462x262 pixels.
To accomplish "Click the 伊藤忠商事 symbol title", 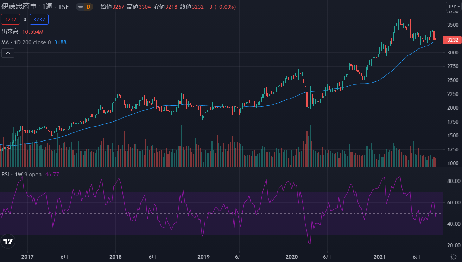I will [19, 6].
